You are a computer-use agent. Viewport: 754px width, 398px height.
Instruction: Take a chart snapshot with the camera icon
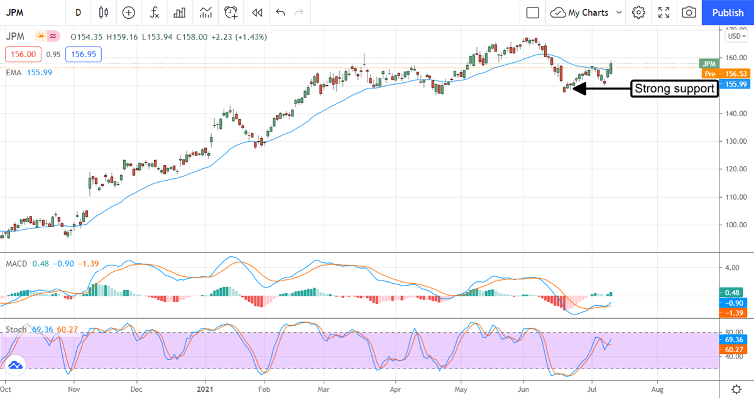[x=689, y=13]
